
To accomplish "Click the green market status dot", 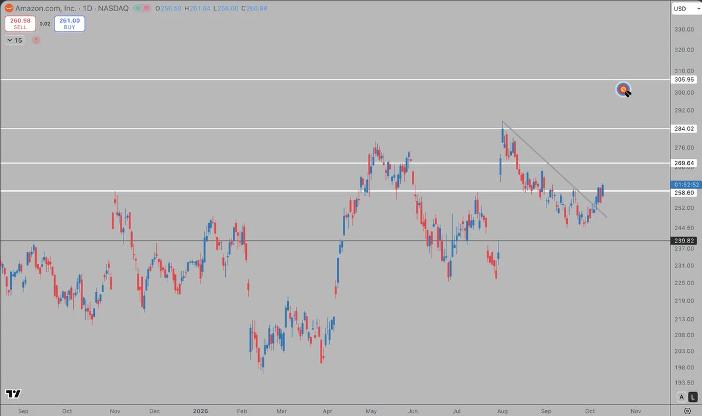I will click(x=137, y=9).
